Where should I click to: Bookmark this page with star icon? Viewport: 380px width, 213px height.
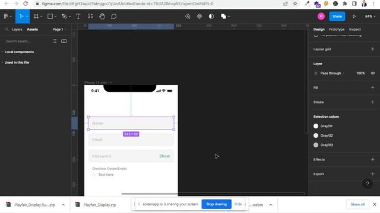point(295,4)
